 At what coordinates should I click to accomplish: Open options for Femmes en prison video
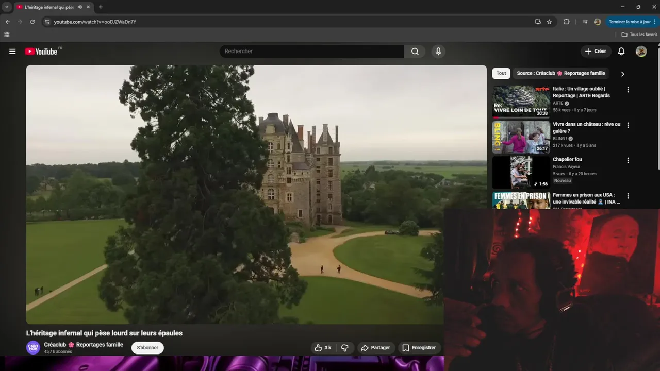(628, 196)
